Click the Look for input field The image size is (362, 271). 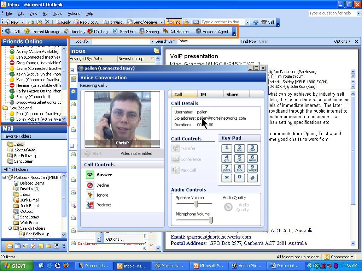click(x=121, y=42)
